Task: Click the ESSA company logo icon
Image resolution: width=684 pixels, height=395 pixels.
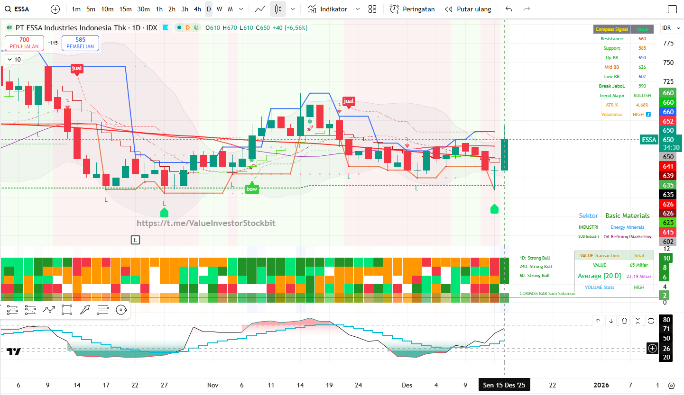Action: (9, 27)
